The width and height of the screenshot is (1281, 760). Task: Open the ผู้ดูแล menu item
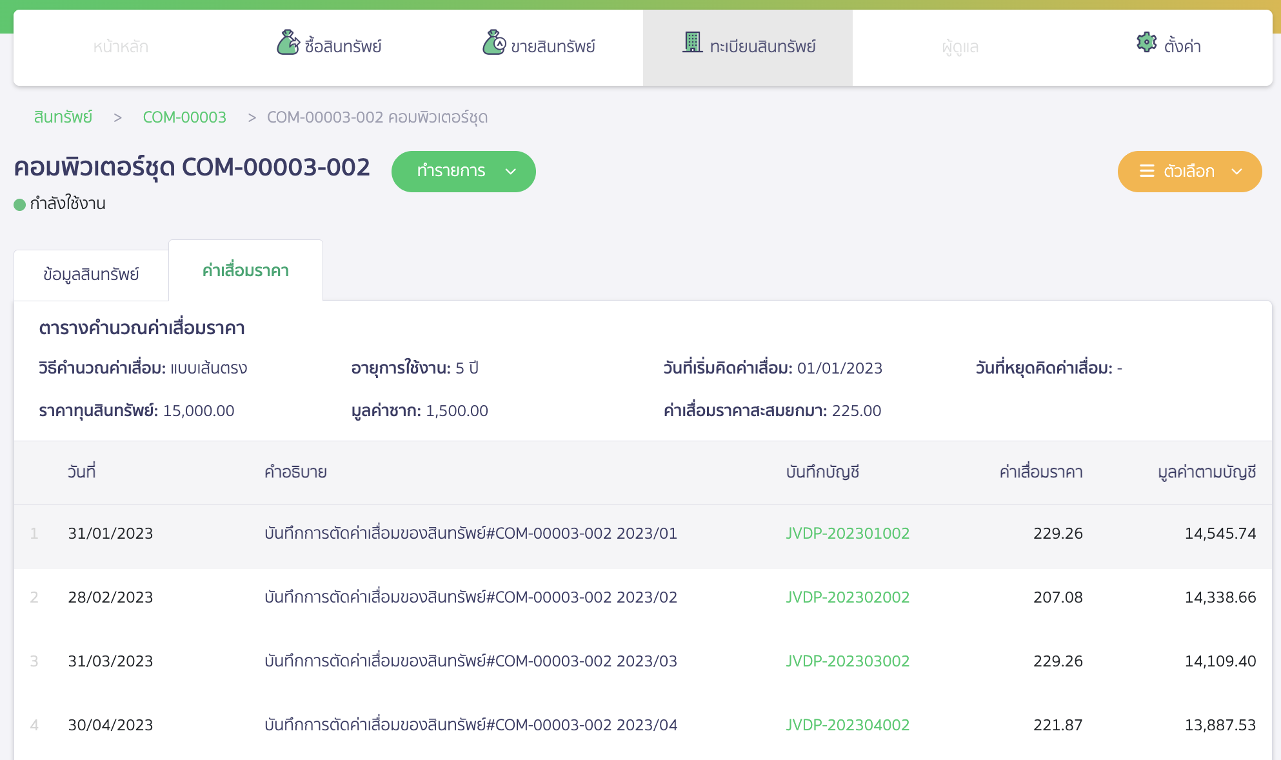(x=960, y=47)
